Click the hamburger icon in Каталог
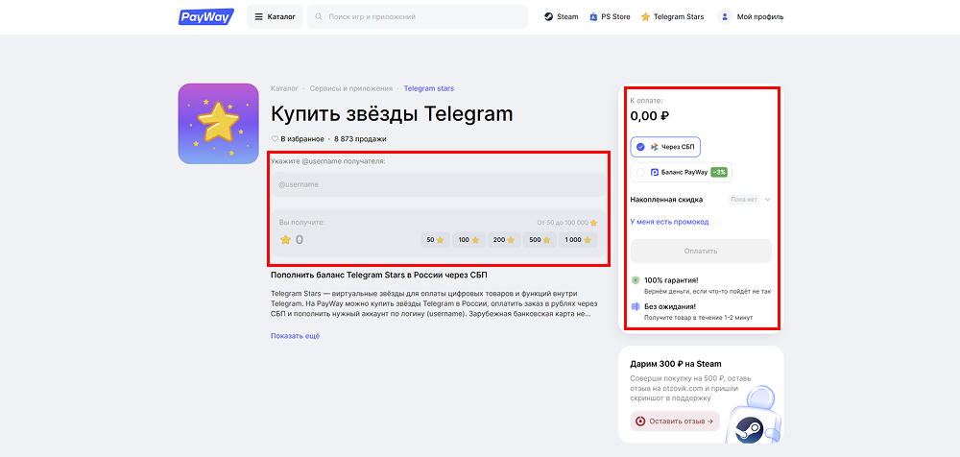Image resolution: width=960 pixels, height=457 pixels. point(259,17)
